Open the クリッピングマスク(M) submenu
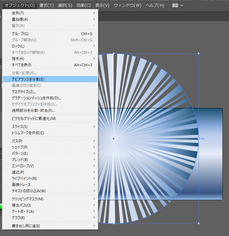This screenshot has height=236, width=229. 50,199
